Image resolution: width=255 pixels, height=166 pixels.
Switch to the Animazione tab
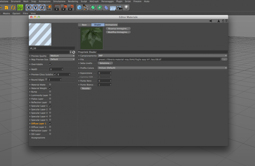[111, 25]
